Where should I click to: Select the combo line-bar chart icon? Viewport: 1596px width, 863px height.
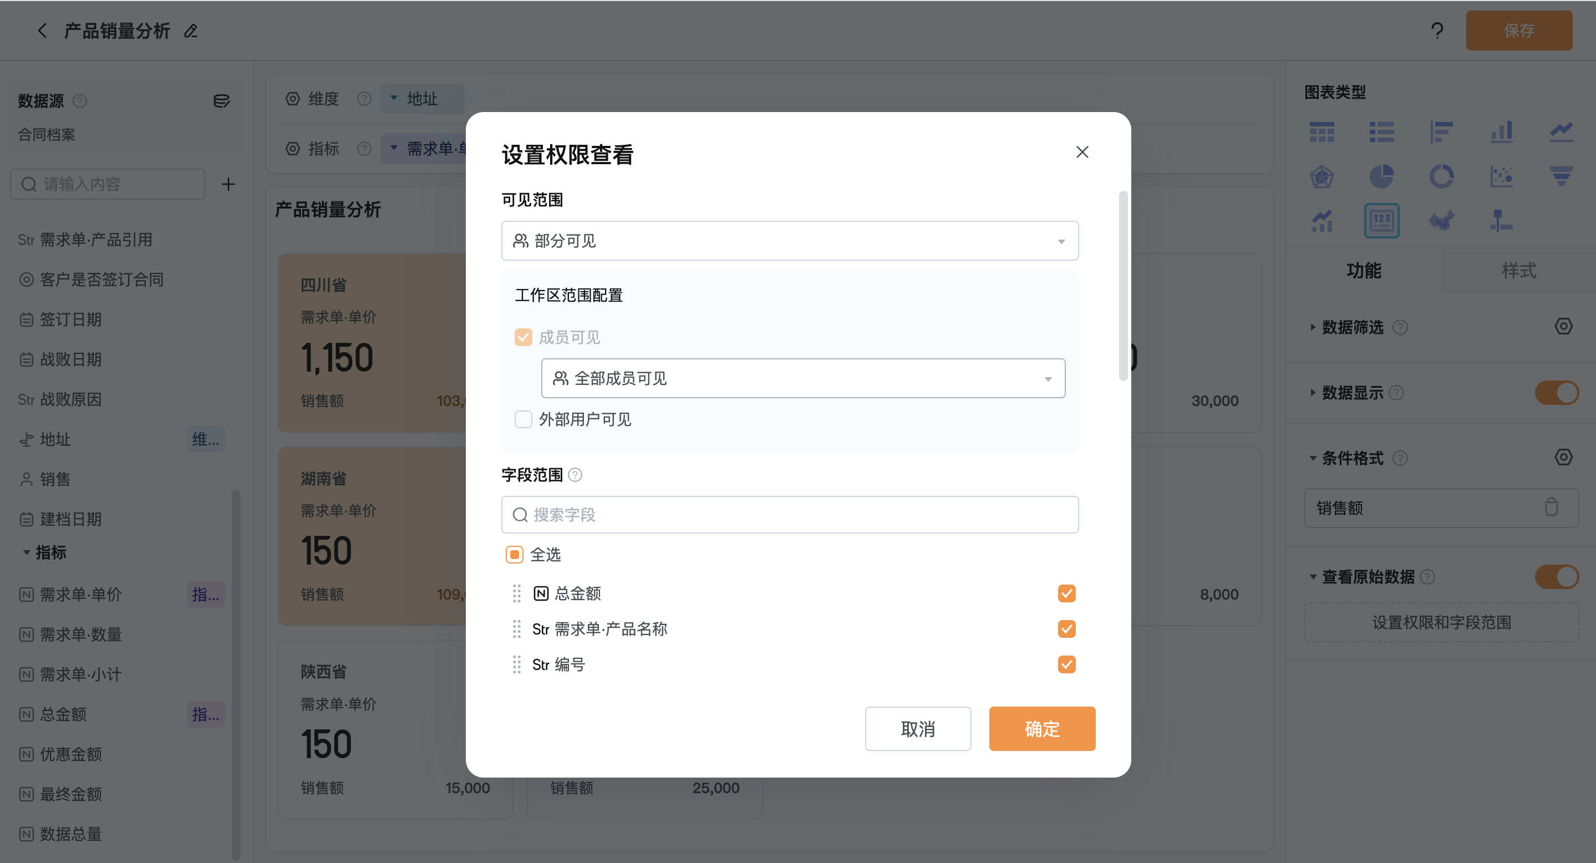tap(1321, 221)
